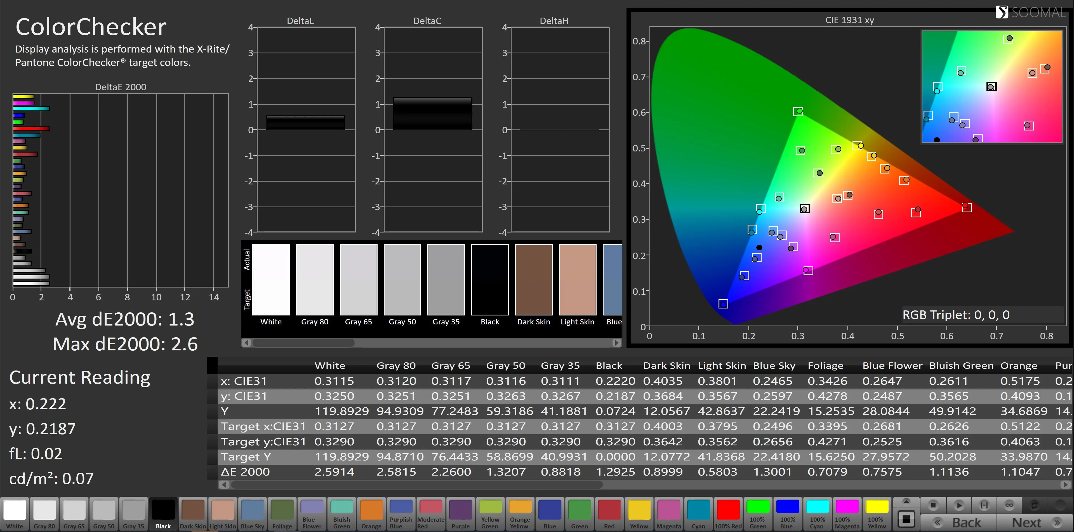Select the 100% Blue bottom swatch
1074x532 pixels.
tap(788, 514)
